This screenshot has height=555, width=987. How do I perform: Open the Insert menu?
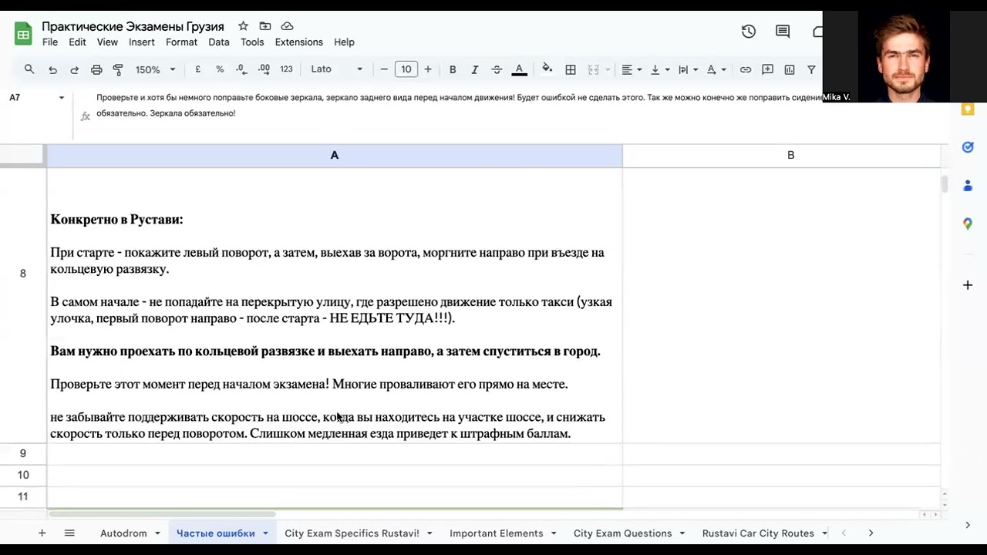tap(142, 42)
